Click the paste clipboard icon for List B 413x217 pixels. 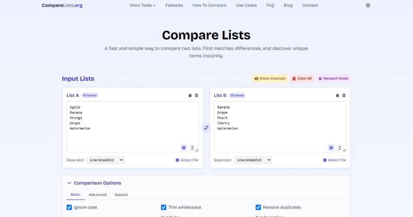pyautogui.click(x=338, y=95)
